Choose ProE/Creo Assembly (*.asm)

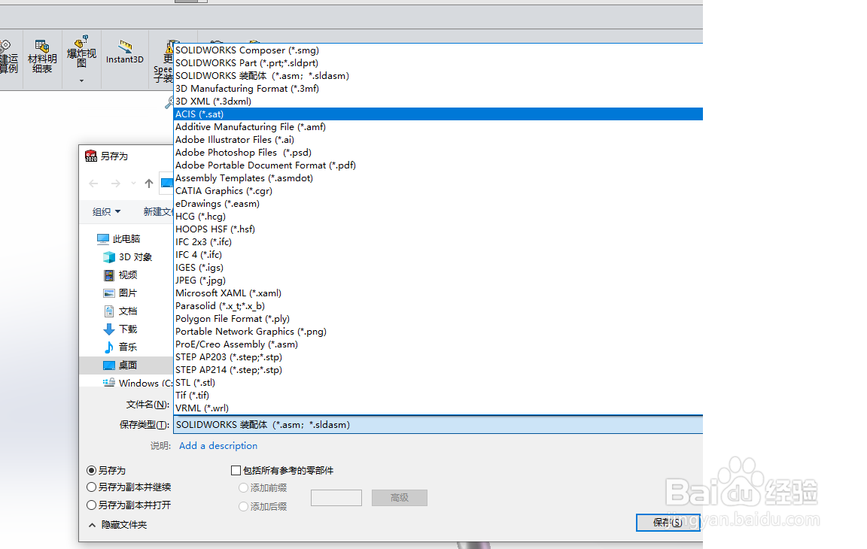click(438, 344)
